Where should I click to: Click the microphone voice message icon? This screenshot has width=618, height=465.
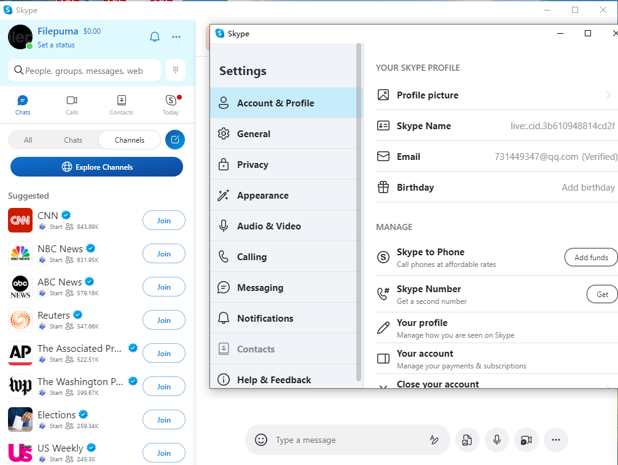(497, 439)
